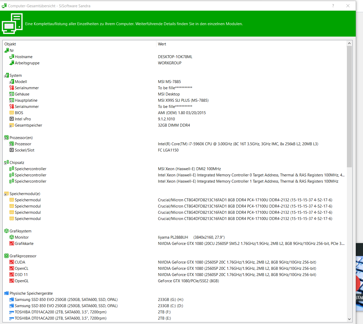The image size is (363, 324).
Task: Select the BIOS tree row
Action: [175, 113]
